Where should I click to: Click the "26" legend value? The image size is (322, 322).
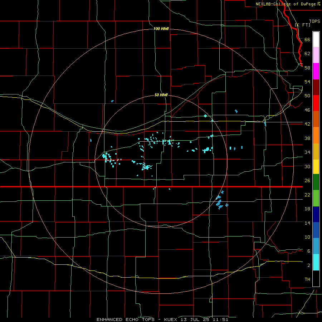click(307, 181)
